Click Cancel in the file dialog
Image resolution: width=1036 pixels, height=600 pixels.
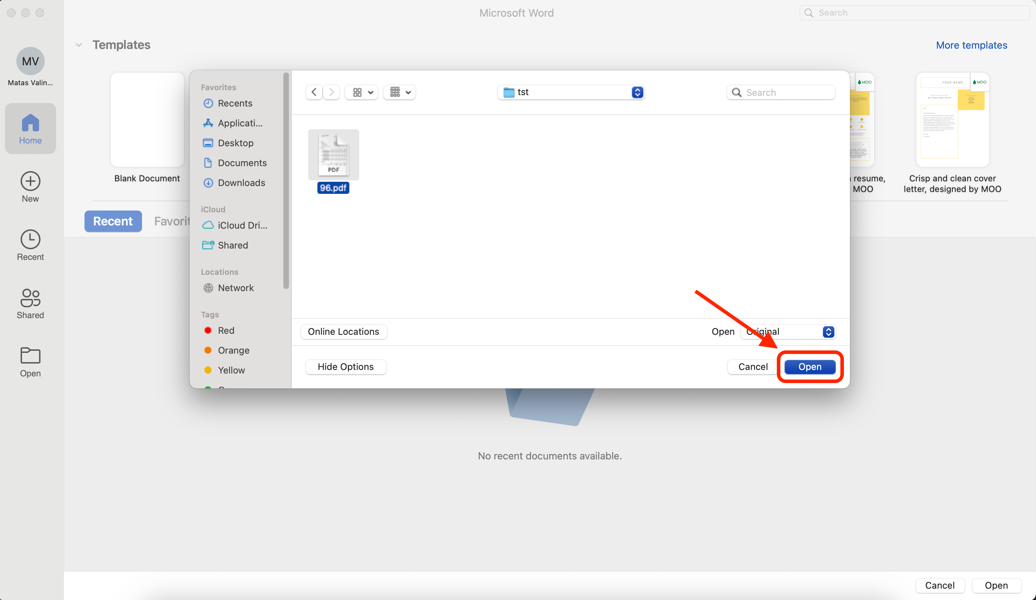[x=752, y=367]
